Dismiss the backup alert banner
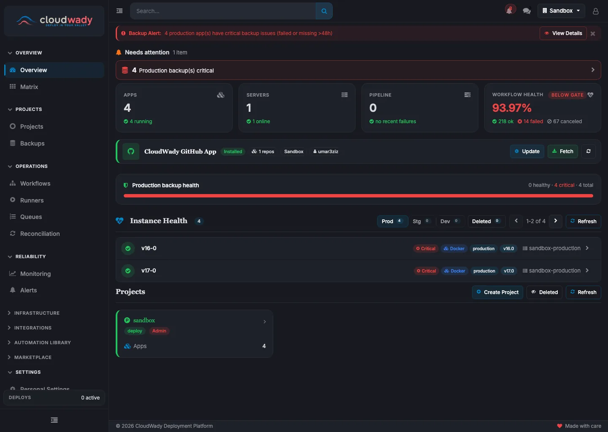The width and height of the screenshot is (608, 432). click(x=593, y=34)
